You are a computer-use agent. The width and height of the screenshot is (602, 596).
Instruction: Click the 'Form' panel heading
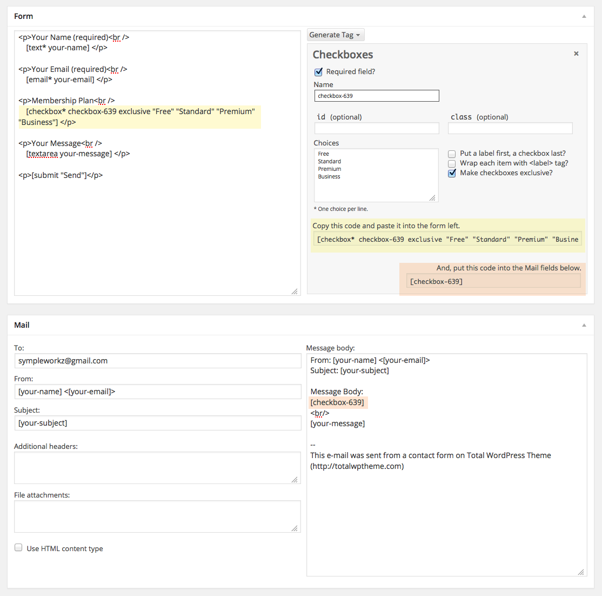point(23,16)
